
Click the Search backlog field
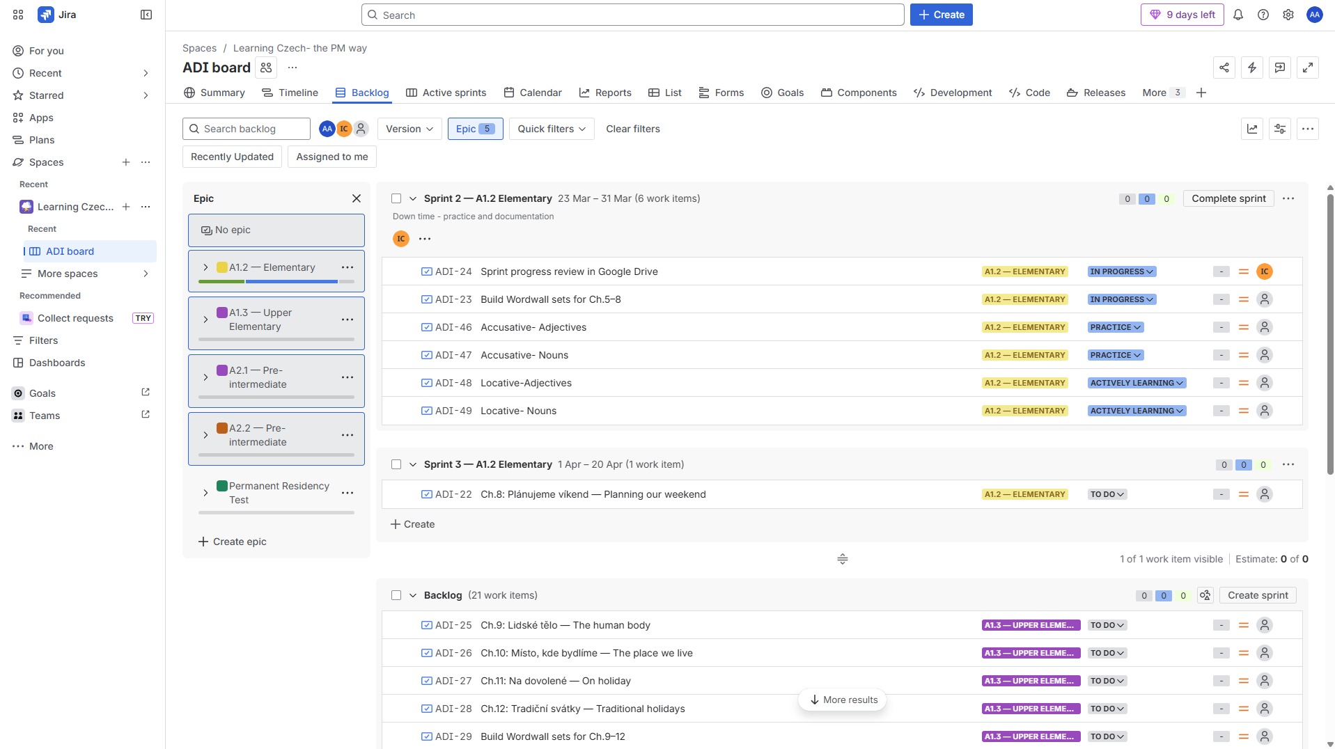(247, 129)
